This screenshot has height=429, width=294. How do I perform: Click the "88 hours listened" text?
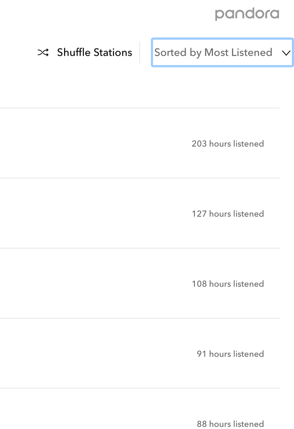230,424
